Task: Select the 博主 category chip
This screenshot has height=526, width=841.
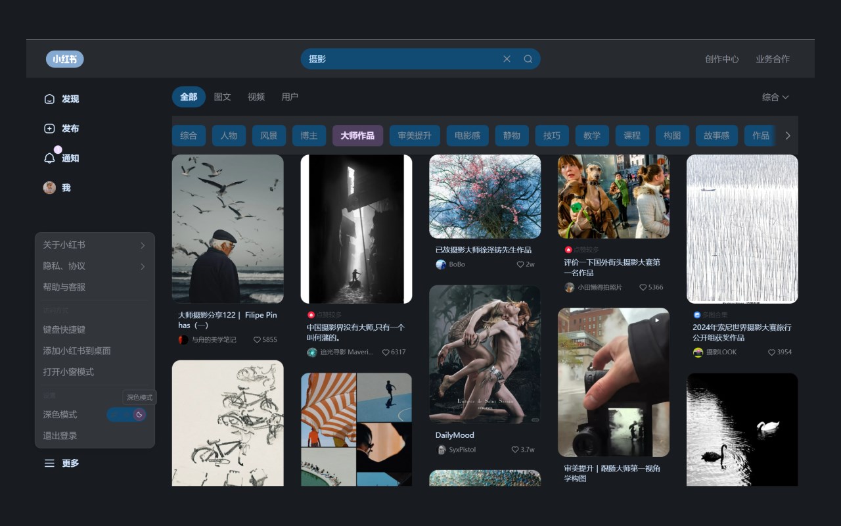Action: [309, 135]
